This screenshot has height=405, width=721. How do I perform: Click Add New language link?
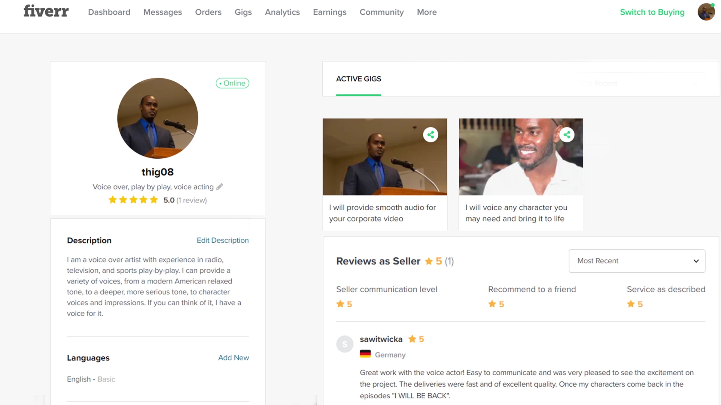[x=233, y=358]
